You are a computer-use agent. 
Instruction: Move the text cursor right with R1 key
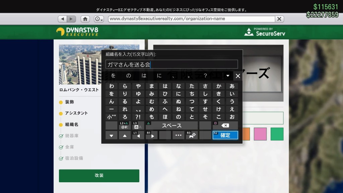[151, 135]
